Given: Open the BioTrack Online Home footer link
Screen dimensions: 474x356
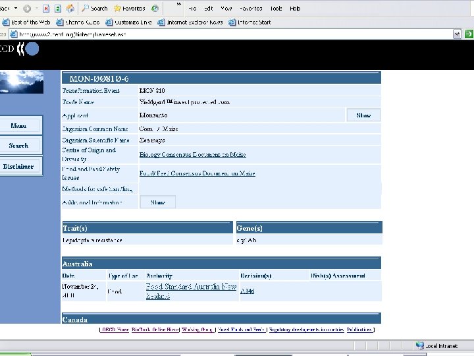Looking at the screenshot, I should click(155, 330).
